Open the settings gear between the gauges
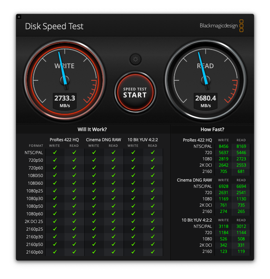 pos(135,59)
